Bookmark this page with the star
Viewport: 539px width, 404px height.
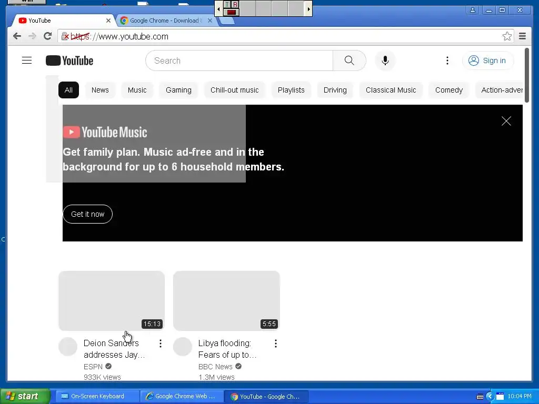click(507, 36)
